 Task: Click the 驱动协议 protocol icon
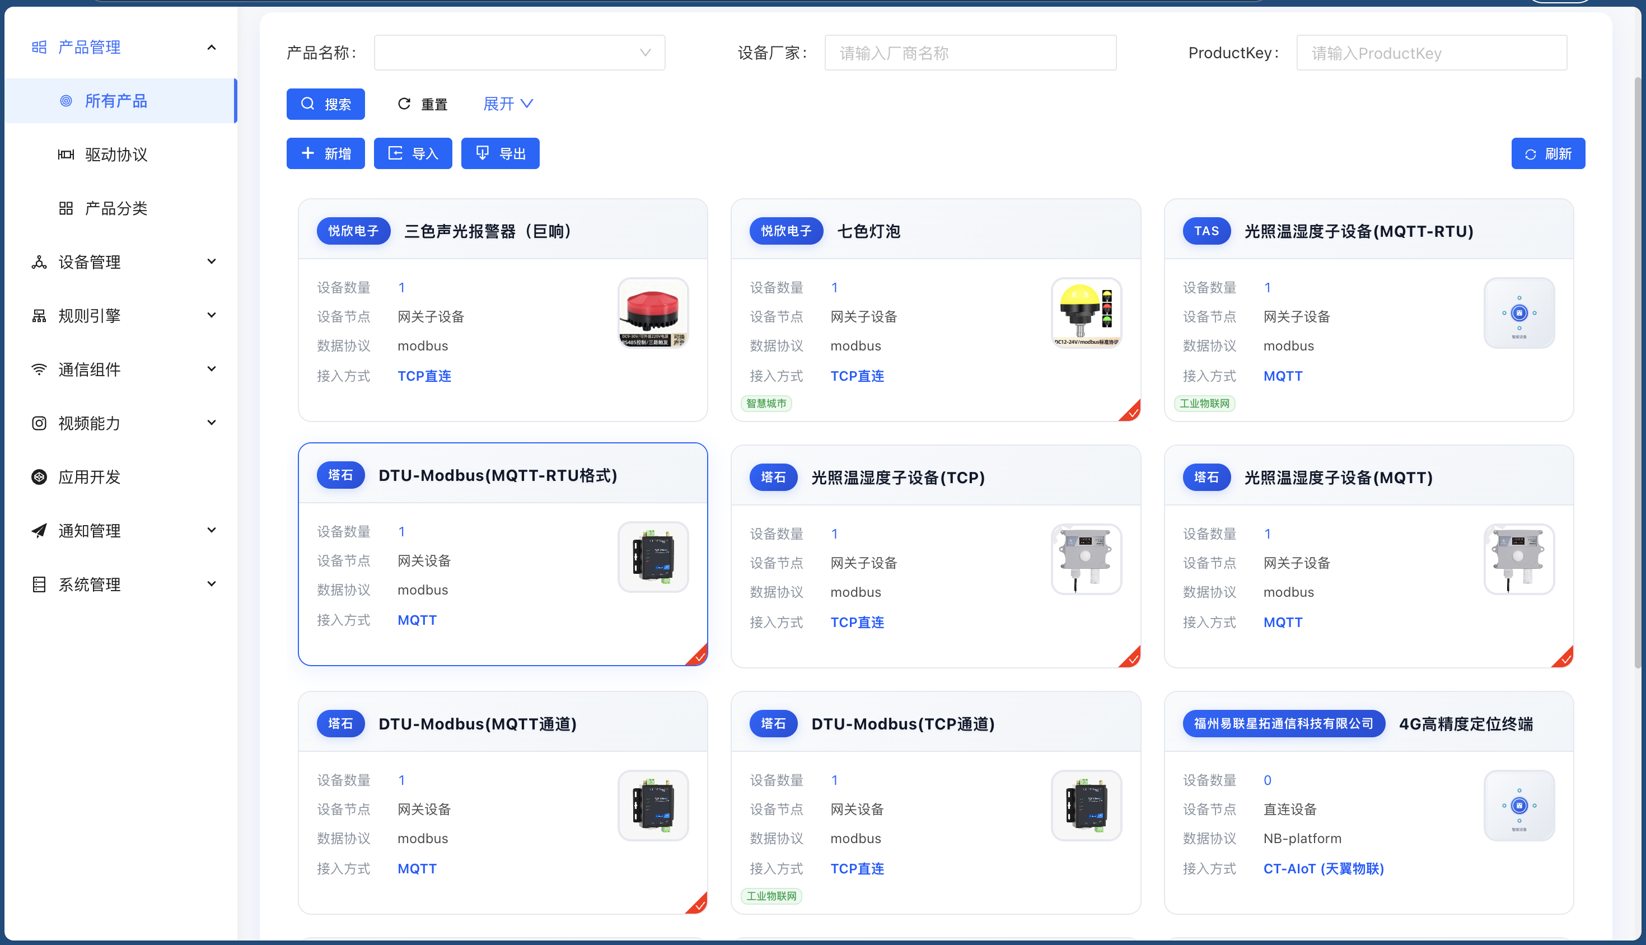click(x=66, y=155)
